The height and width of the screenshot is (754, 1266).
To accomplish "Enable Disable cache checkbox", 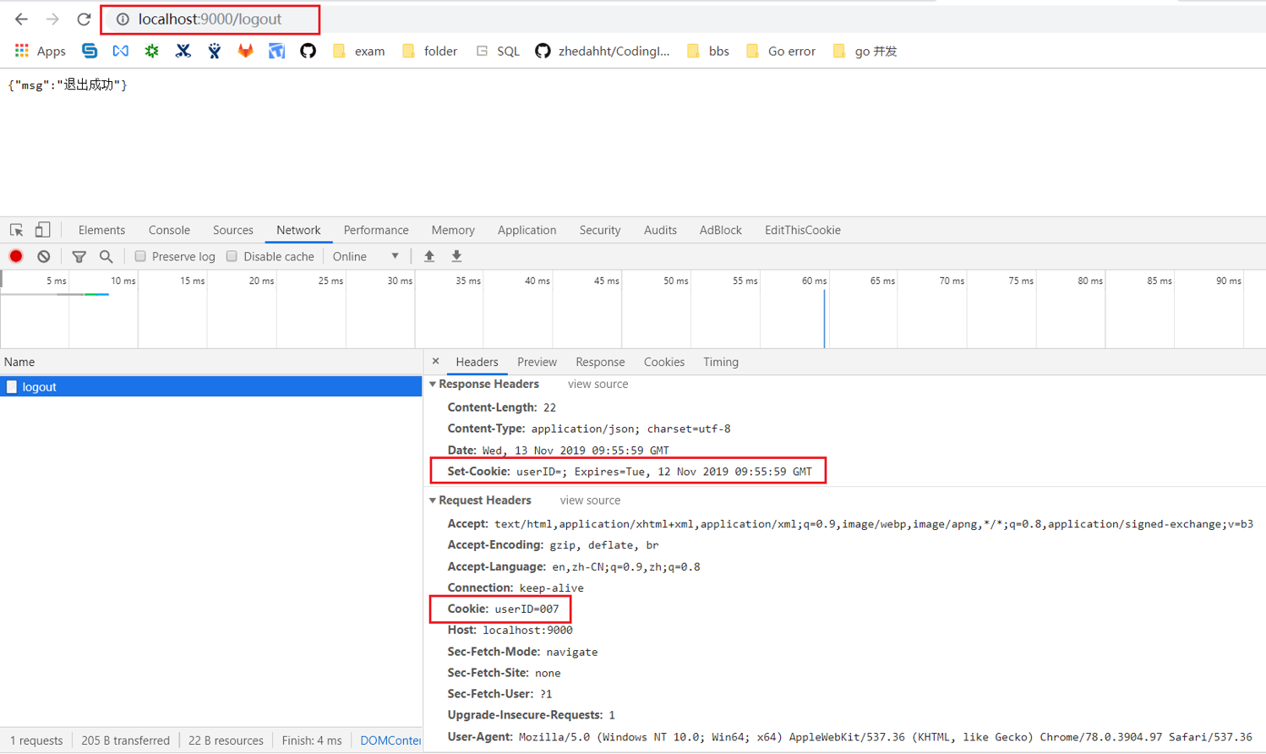I will [232, 256].
